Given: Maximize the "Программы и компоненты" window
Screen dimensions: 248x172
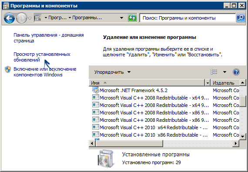Looking at the screenshot, I should coord(234,6).
